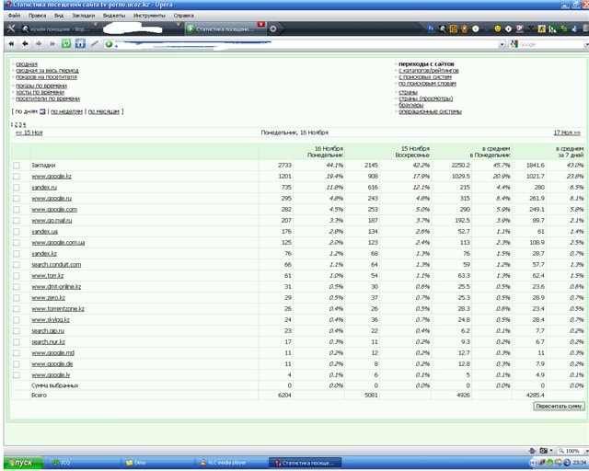Click in the Google search field

tap(551, 44)
